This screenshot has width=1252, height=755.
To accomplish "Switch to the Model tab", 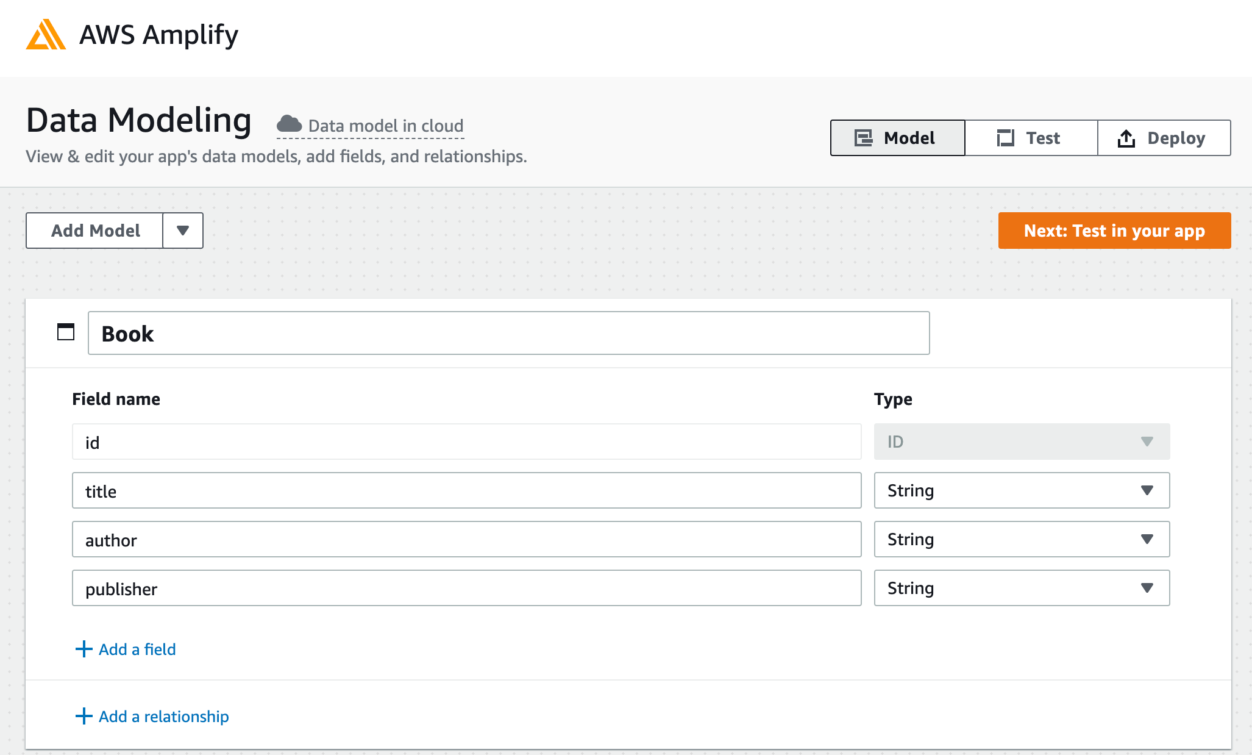I will (x=897, y=138).
